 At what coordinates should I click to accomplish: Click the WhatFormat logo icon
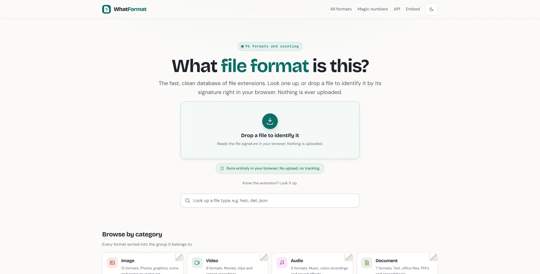(106, 9)
